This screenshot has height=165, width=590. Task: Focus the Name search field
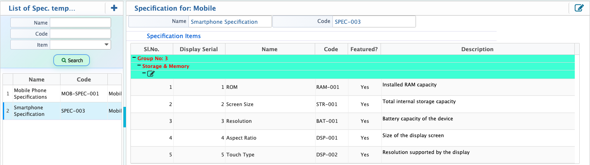81,23
